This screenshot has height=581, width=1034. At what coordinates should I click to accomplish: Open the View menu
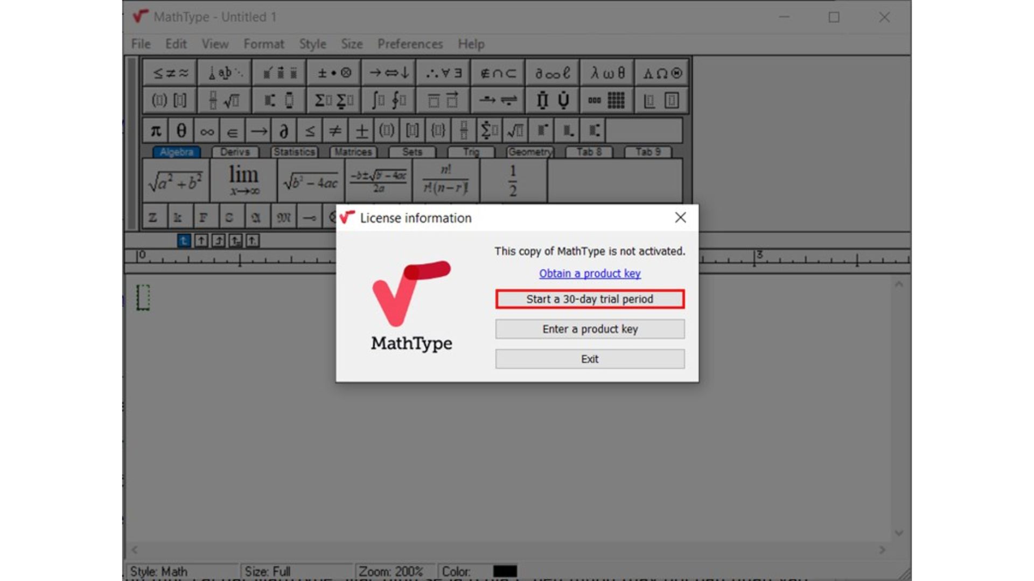click(x=215, y=44)
